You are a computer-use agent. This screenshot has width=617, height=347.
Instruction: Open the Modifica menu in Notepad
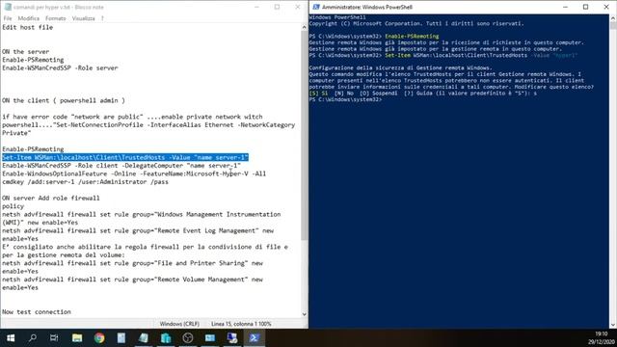[x=28, y=18]
